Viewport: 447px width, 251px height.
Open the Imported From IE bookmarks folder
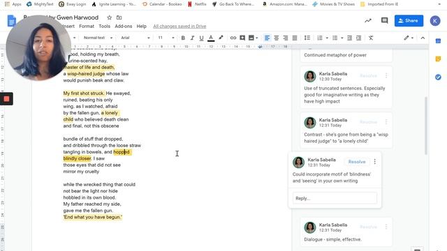pyautogui.click(x=379, y=4)
